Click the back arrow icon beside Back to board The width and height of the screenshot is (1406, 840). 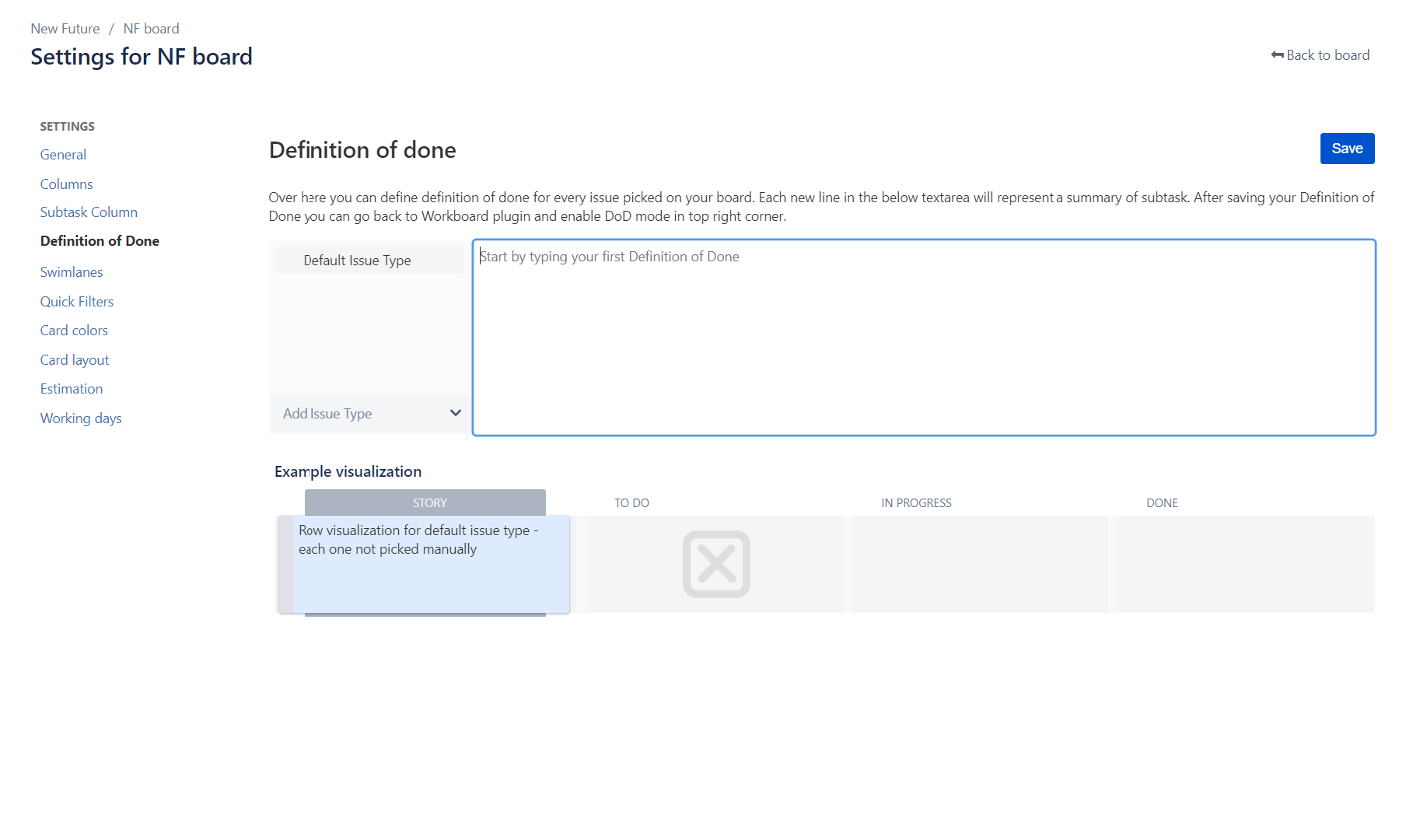pos(1277,55)
